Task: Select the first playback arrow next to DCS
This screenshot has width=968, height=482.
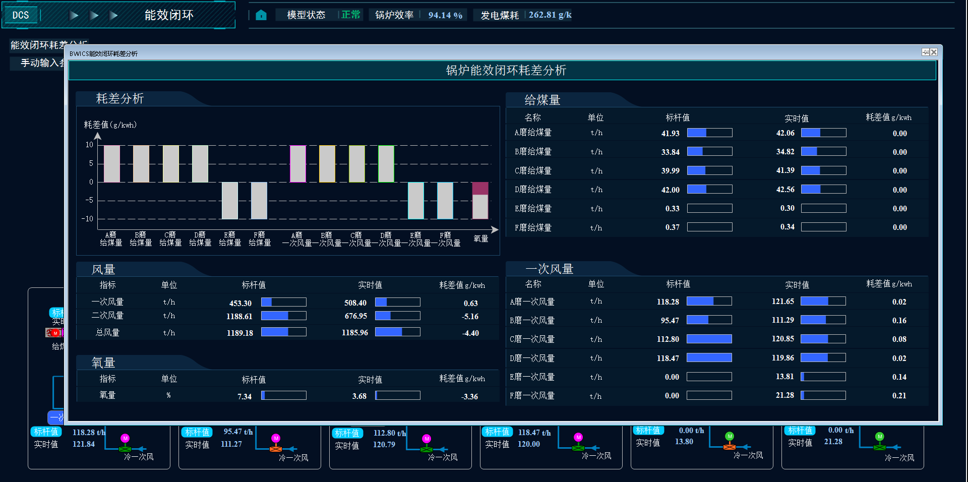Action: (x=74, y=15)
